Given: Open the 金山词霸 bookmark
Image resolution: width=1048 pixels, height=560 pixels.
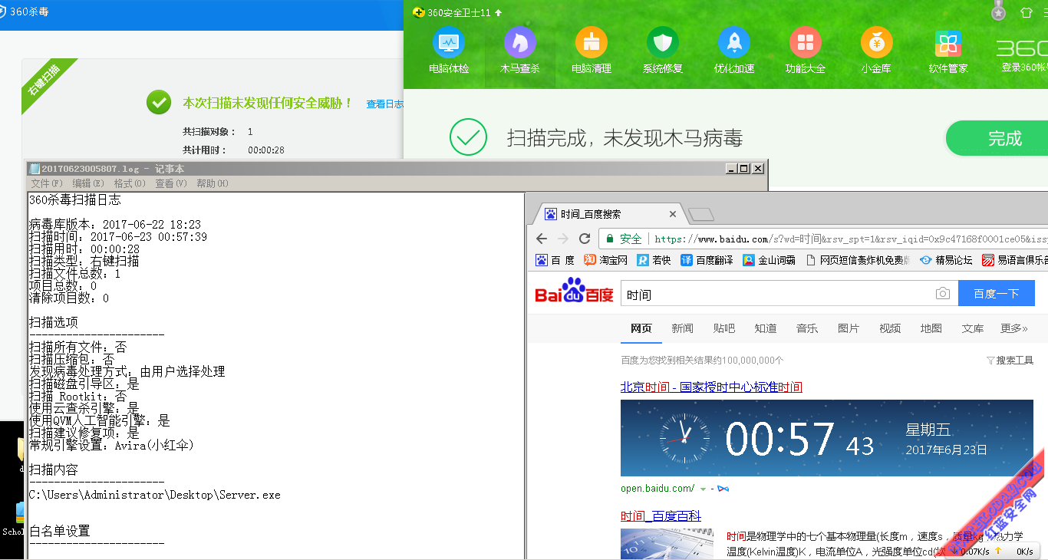Looking at the screenshot, I should 769,260.
